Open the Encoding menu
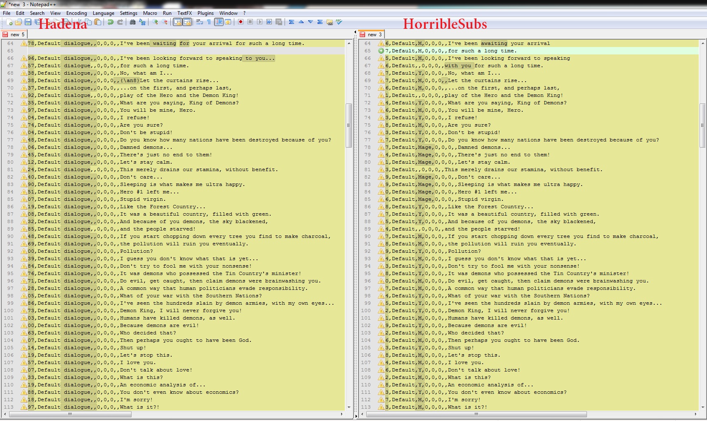The width and height of the screenshot is (707, 421). tap(77, 13)
